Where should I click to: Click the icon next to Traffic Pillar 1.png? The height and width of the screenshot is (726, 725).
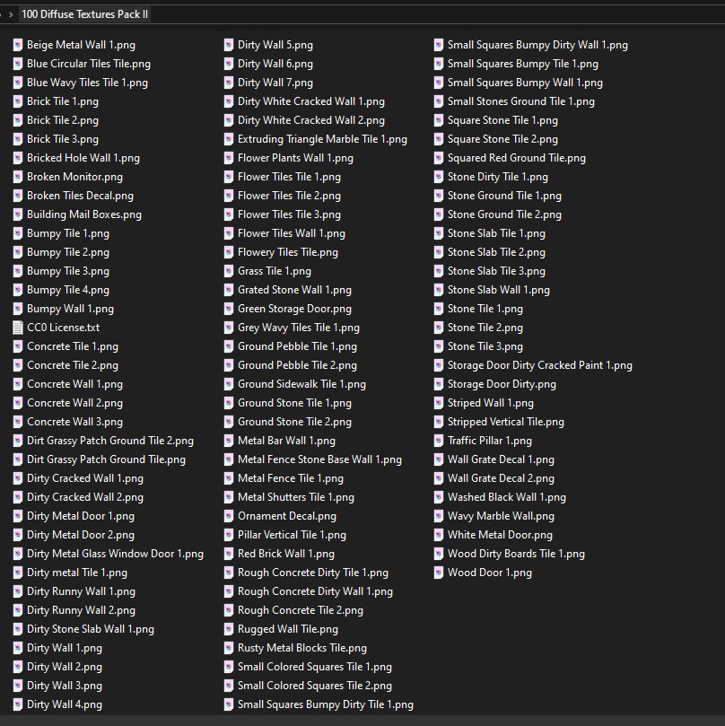(x=439, y=441)
